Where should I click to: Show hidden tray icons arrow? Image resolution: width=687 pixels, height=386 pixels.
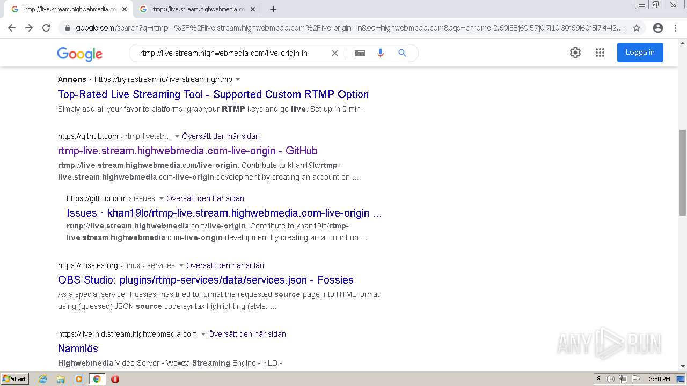pos(598,379)
